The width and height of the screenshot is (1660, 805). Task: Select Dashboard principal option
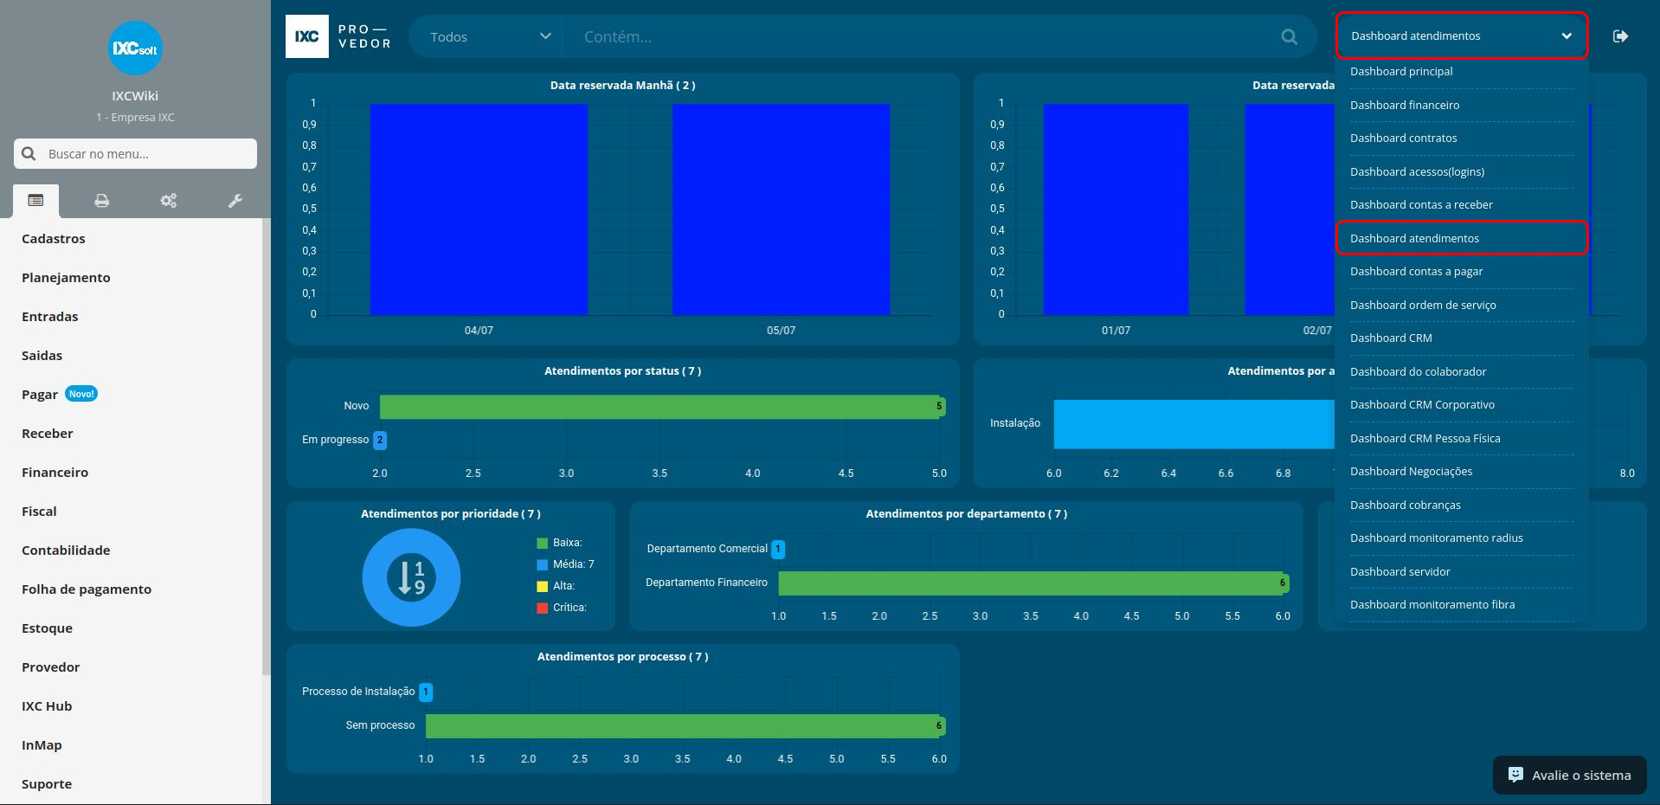click(x=1462, y=72)
